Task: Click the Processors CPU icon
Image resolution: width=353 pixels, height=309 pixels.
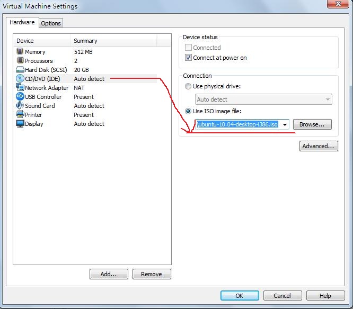Action: tap(20, 60)
